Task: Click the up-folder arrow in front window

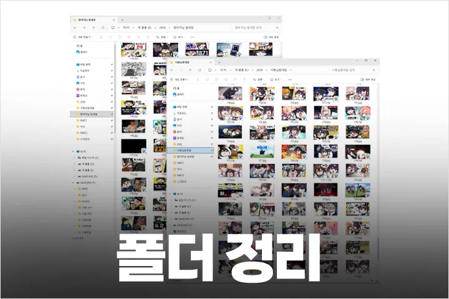Action: (190, 70)
